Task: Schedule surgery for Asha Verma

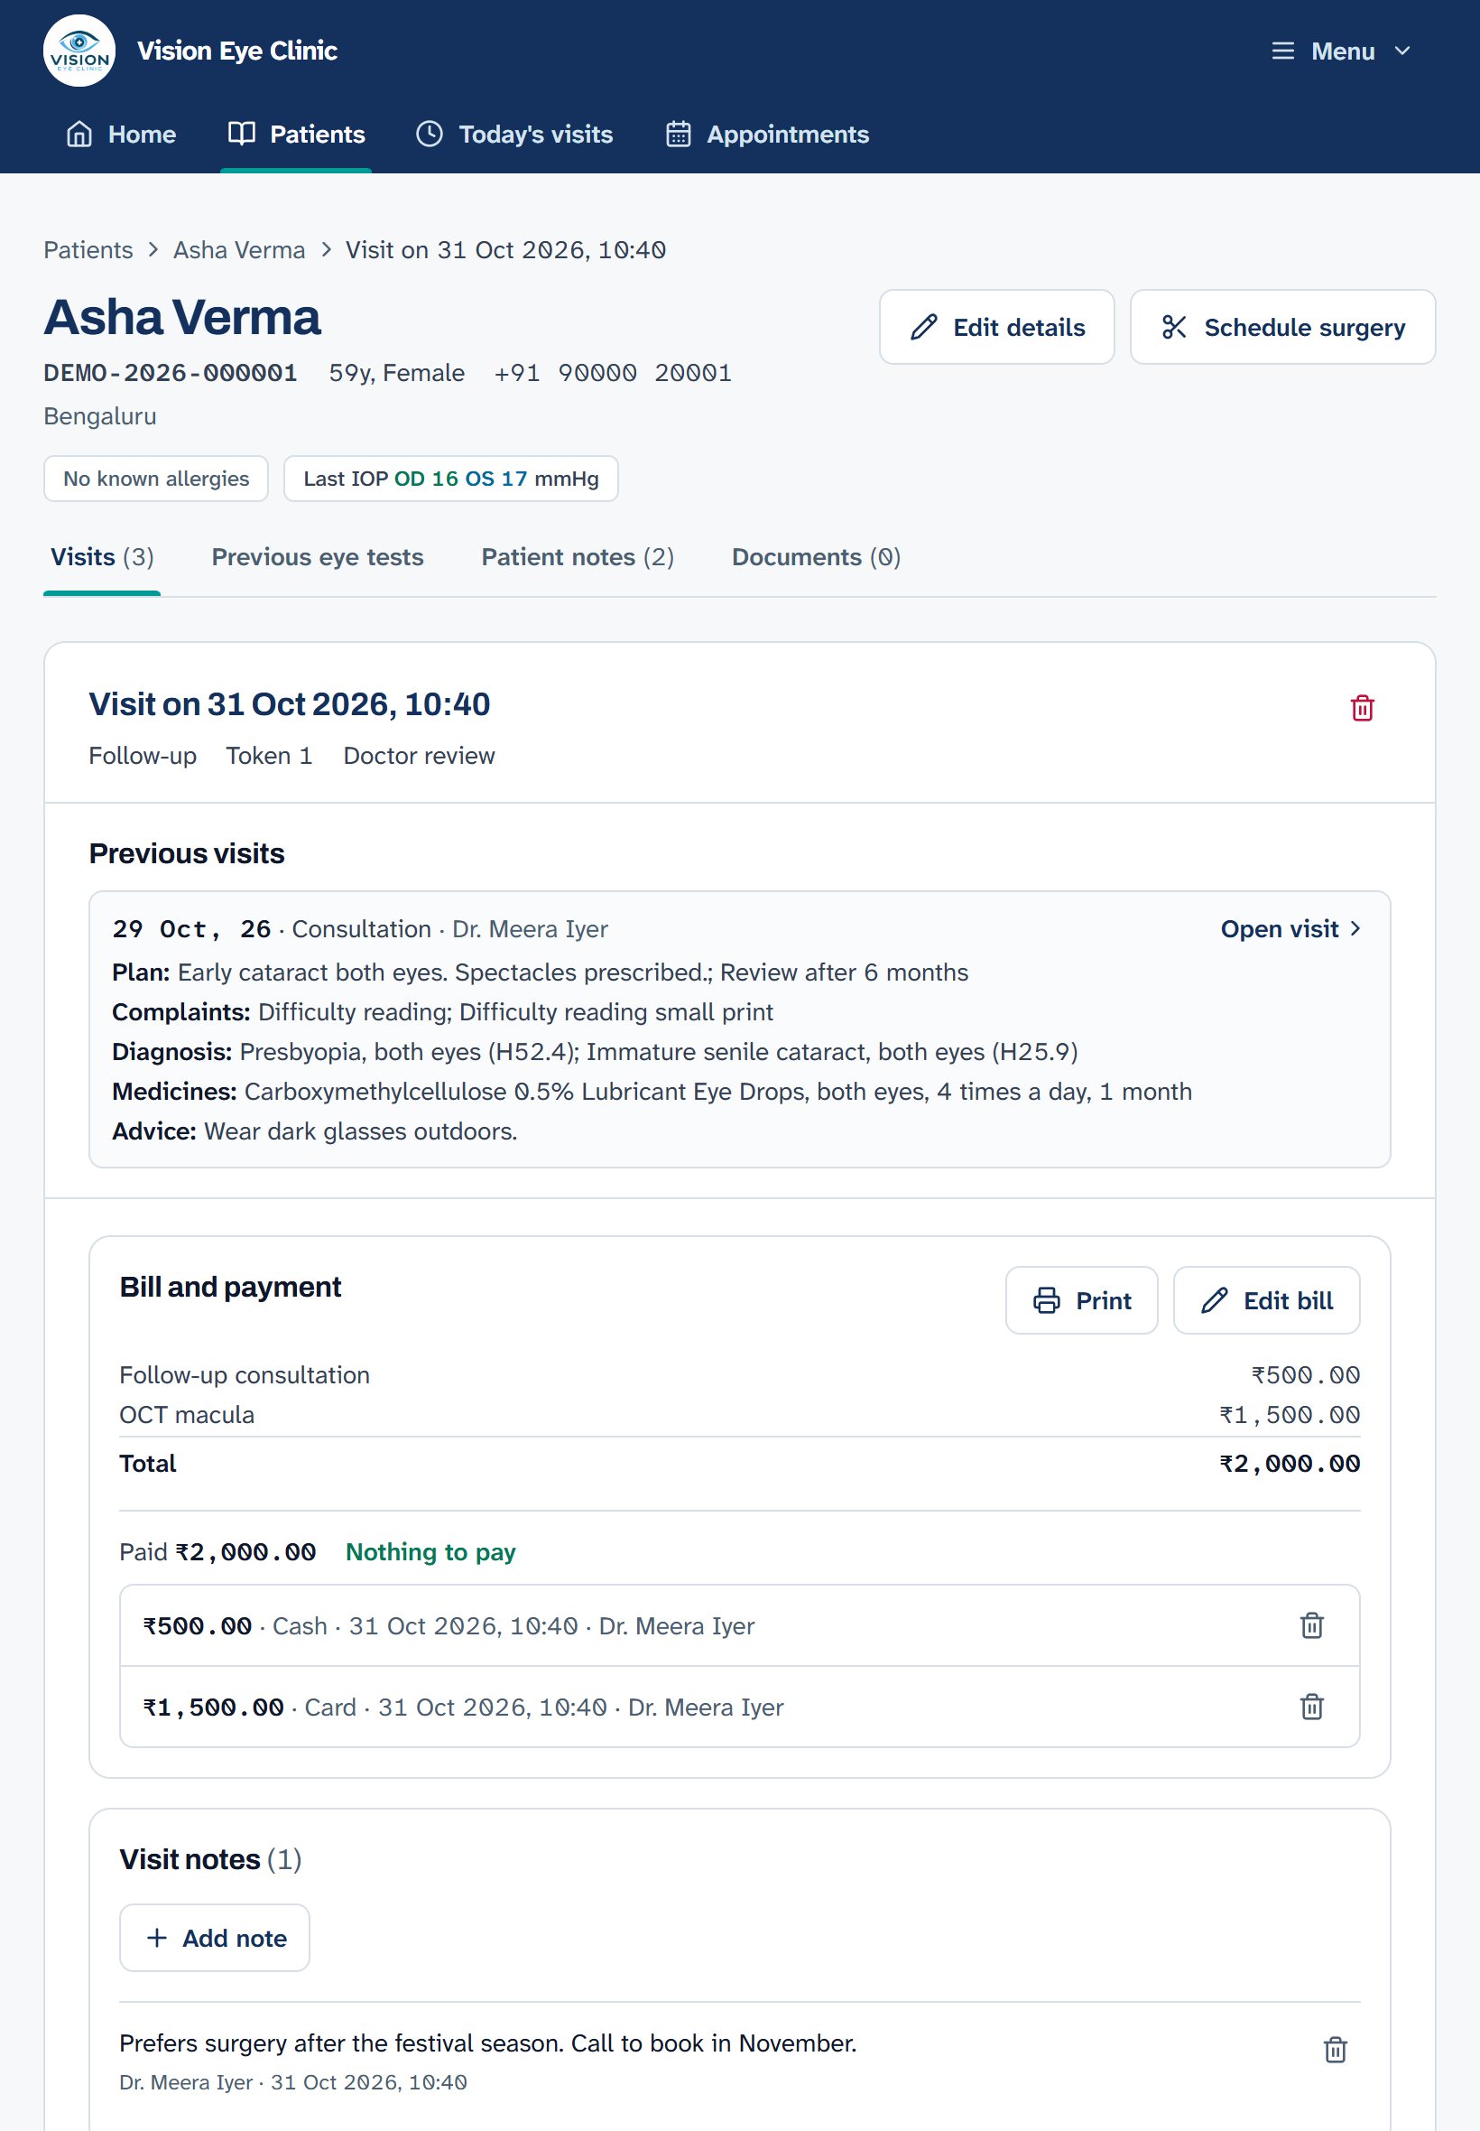Action: [x=1282, y=328]
